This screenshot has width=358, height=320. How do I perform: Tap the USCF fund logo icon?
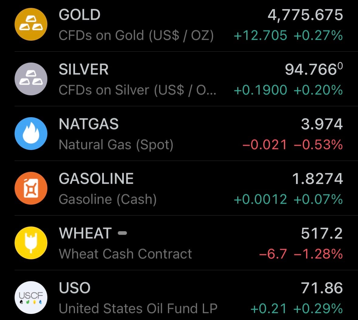pyautogui.click(x=31, y=298)
